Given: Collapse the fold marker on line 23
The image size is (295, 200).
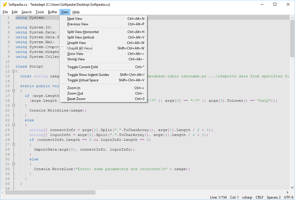Looking at the screenshot, I should point(14,125).
